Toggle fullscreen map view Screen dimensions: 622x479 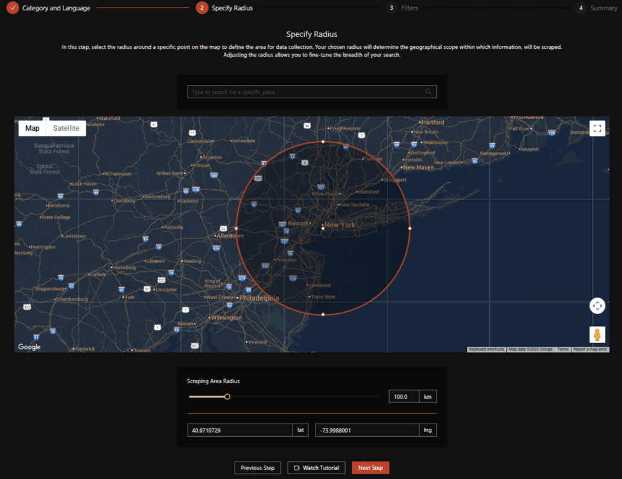[597, 128]
